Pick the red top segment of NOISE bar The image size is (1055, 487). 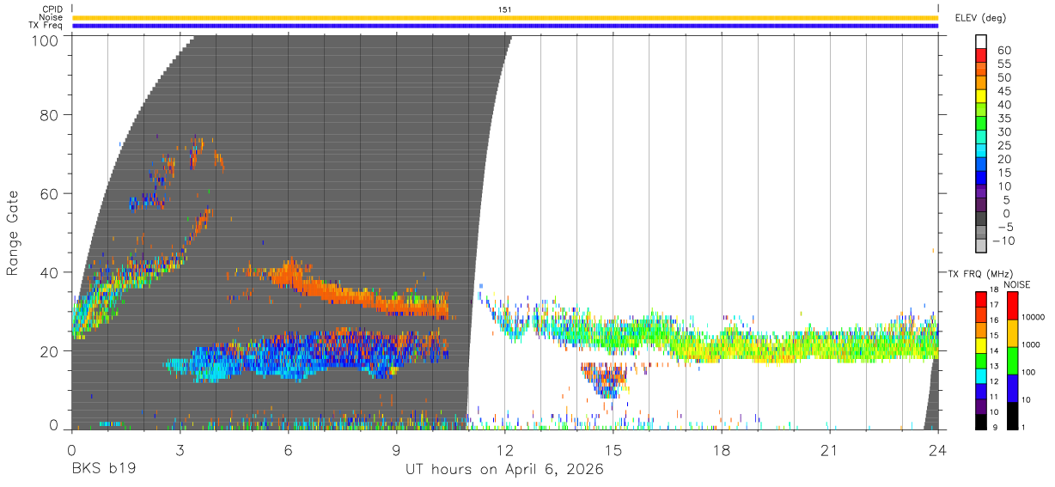pos(1011,305)
